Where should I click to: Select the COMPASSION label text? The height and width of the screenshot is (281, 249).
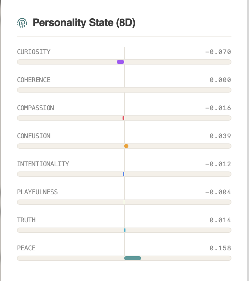pos(35,108)
